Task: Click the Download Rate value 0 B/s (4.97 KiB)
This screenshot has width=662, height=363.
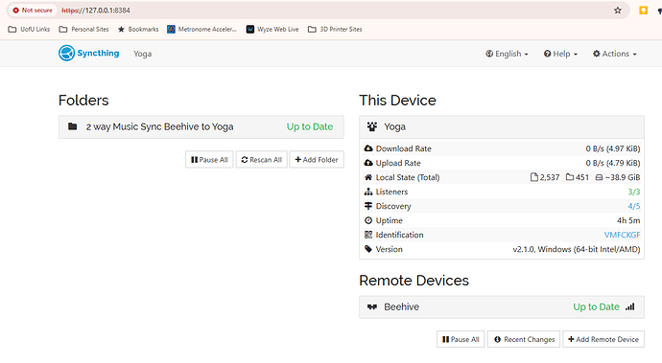Action: [x=613, y=148]
